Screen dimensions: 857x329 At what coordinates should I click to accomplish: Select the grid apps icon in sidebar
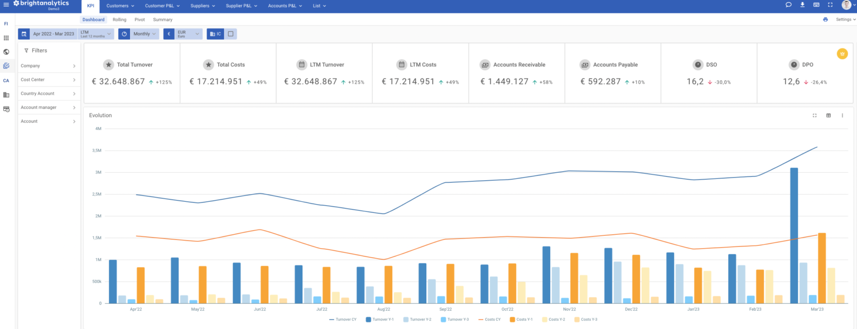click(x=6, y=37)
